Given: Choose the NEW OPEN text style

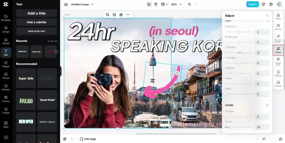Looking at the screenshot, I should [26, 122].
